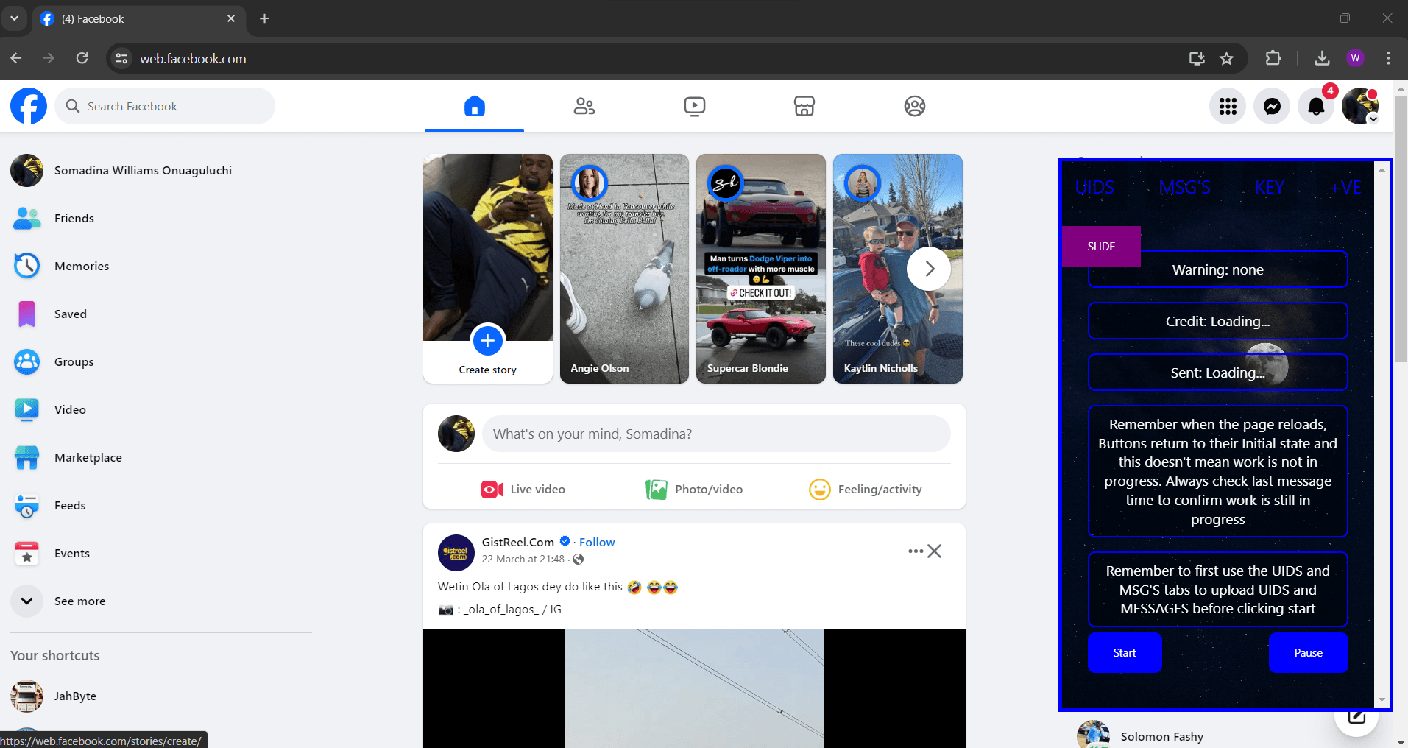Switch to UIDS tab in extension panel
Screen dimensions: 1408x748
pyautogui.click(x=1095, y=188)
